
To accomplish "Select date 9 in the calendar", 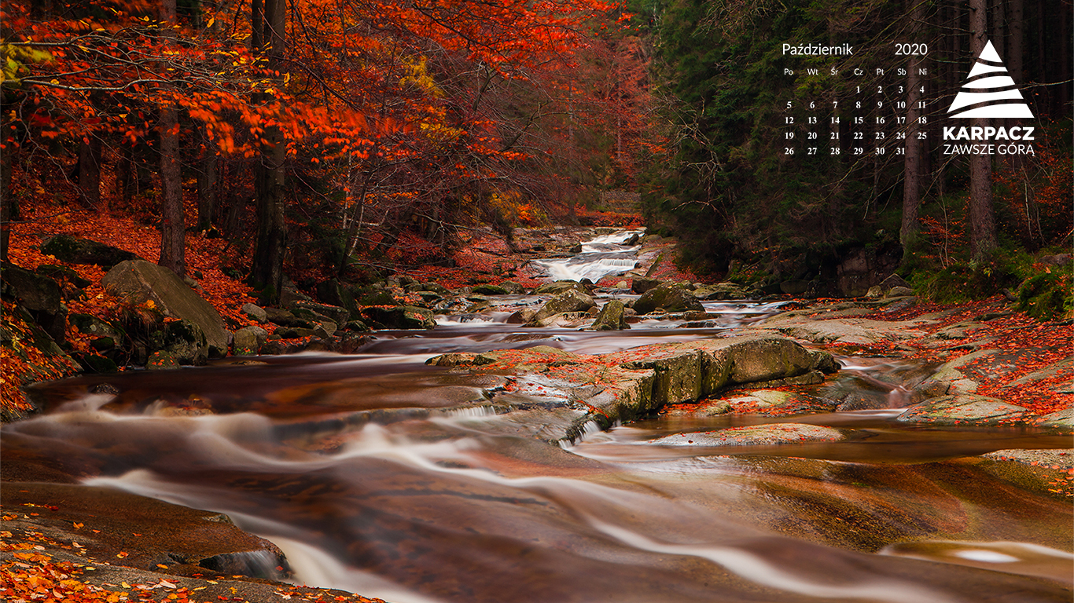I will [x=880, y=104].
